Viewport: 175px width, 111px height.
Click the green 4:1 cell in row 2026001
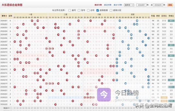171,20
